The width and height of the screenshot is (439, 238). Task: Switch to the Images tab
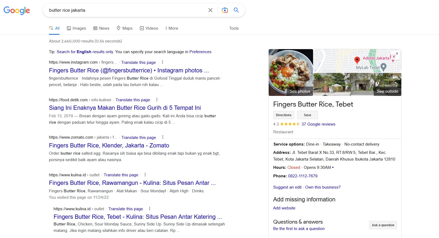click(x=76, y=28)
